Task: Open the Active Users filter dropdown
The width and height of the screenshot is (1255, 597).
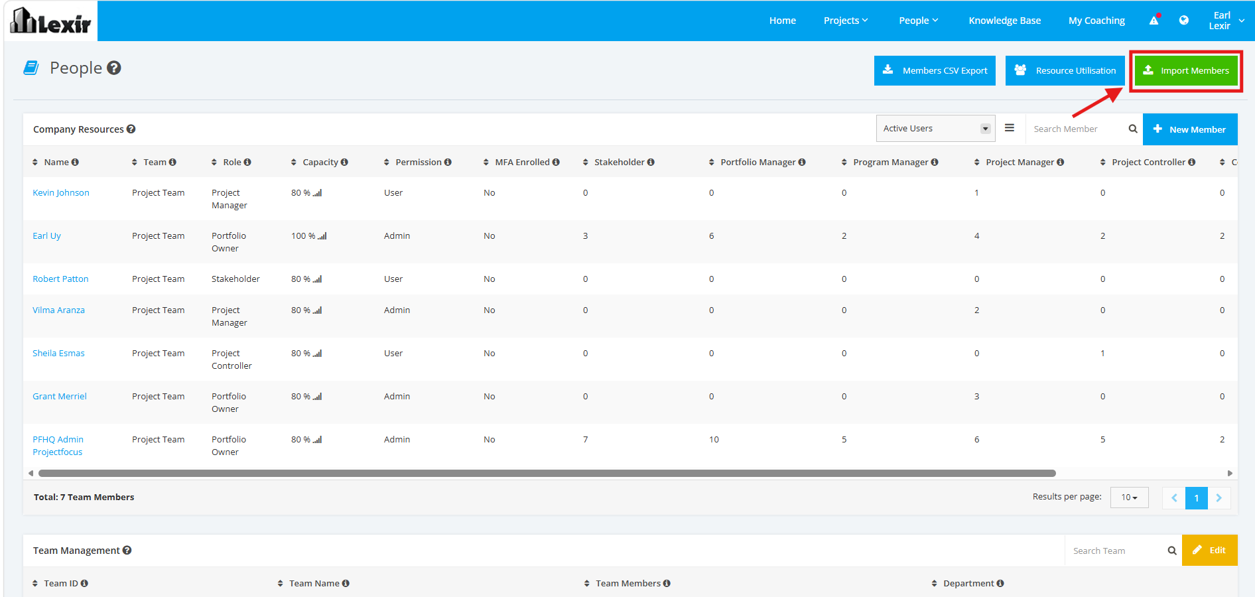Action: (936, 129)
